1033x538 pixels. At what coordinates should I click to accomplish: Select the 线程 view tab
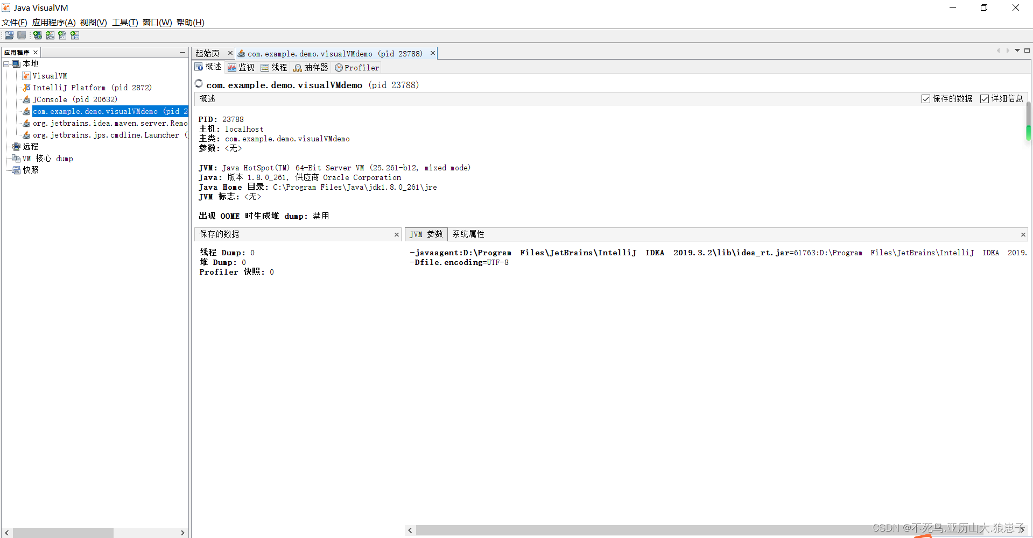click(273, 67)
